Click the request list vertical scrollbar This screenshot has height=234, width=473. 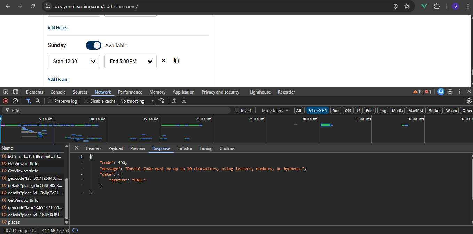pyautogui.click(x=67, y=199)
